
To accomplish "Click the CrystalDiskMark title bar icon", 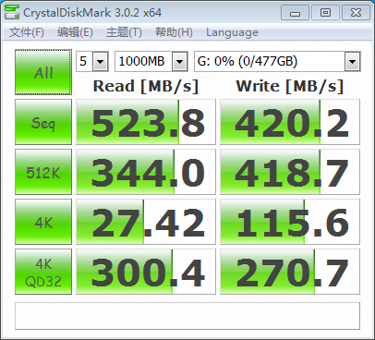I will point(12,12).
